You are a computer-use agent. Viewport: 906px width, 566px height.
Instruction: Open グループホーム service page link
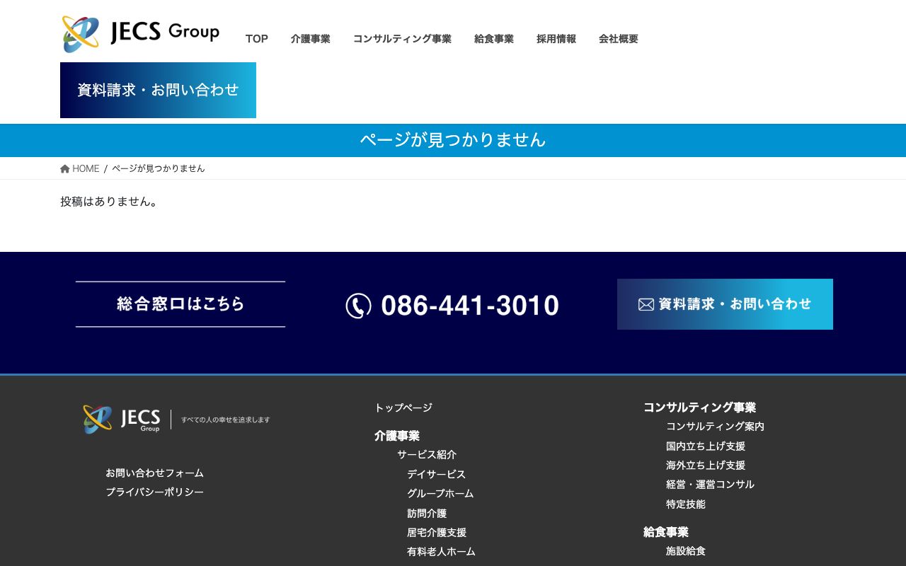[441, 493]
